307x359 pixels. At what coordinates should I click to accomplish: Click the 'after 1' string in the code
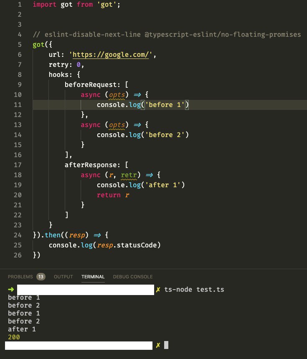[x=163, y=185]
